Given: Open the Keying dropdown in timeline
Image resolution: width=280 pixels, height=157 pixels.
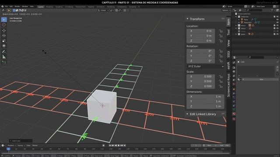Looking at the screenshot, I should [21, 145].
